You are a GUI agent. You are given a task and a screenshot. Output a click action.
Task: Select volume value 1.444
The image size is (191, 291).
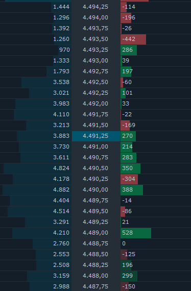61,7
